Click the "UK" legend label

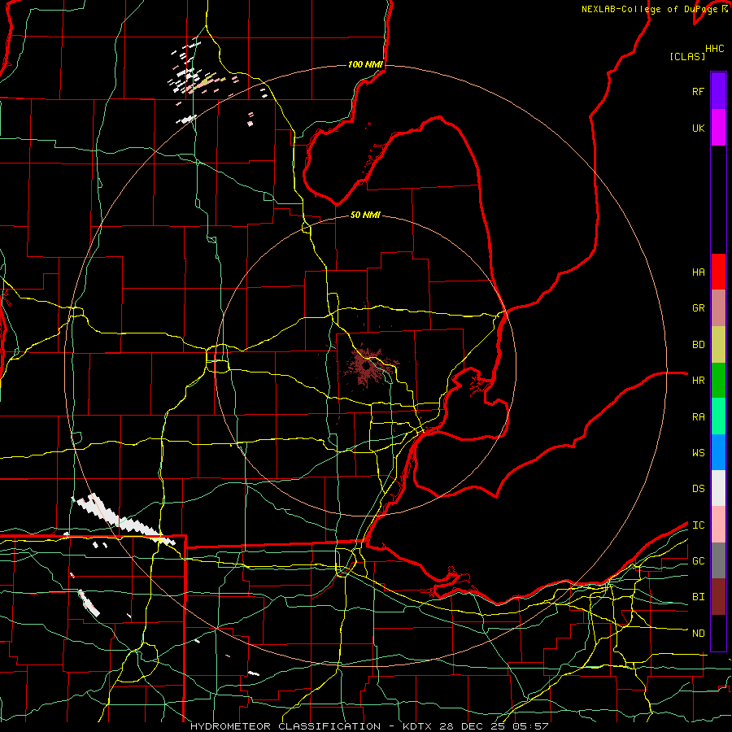pyautogui.click(x=698, y=128)
